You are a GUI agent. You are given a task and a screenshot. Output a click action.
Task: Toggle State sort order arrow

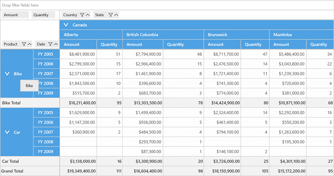116,15
